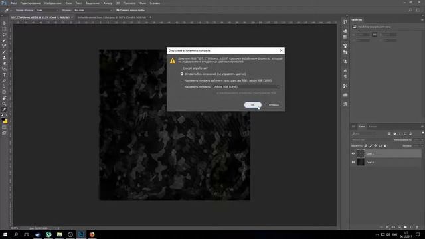The image size is (425, 239).
Task: Create a new layer icon
Action: 411,227
